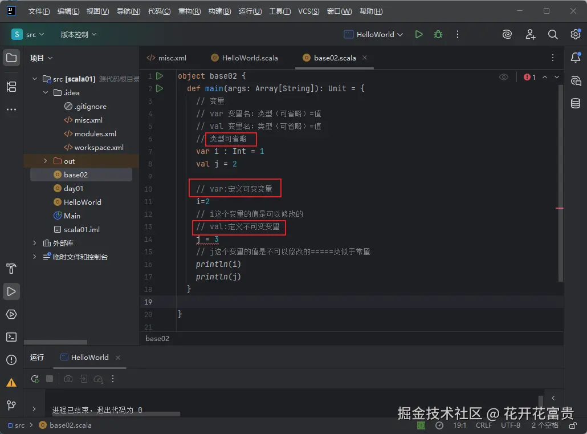Click run gutter arrow beside def main

pyautogui.click(x=160, y=88)
